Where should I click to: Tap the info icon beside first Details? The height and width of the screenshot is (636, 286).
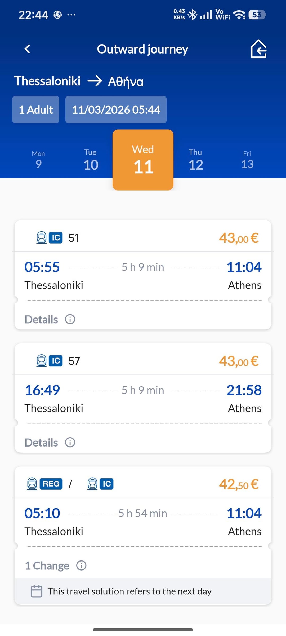tap(70, 319)
